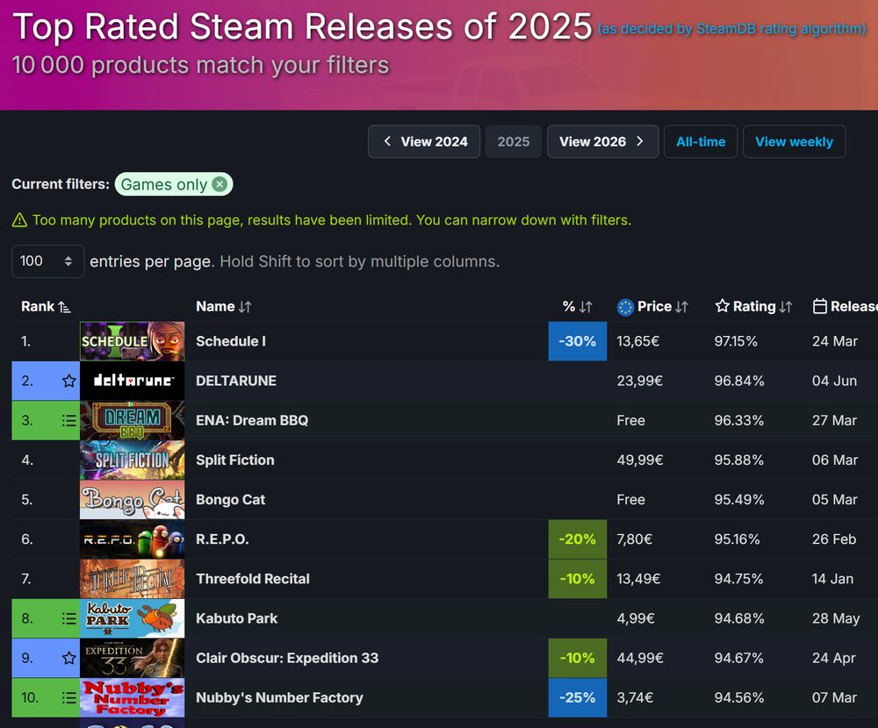Remove the Games only filter with the x icon
Viewport: 878px width, 728px height.
coord(220,184)
